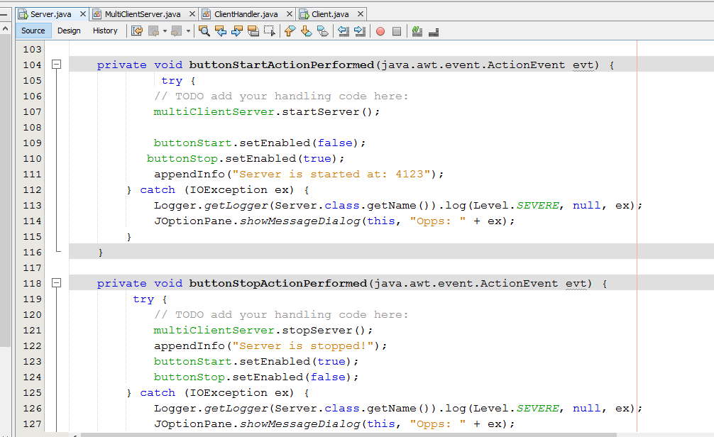Go to next occurrence in search
The height and width of the screenshot is (437, 714).
[x=237, y=31]
